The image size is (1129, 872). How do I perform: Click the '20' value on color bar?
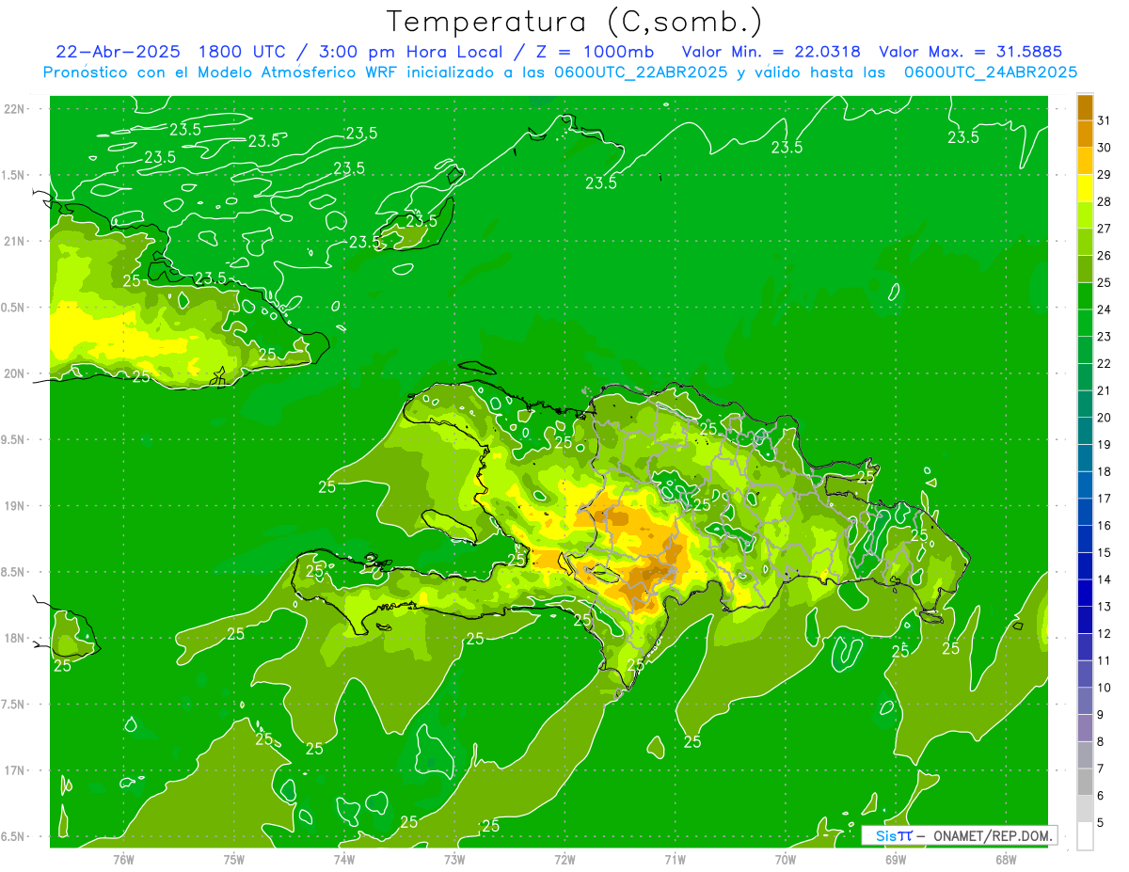coord(1104,418)
